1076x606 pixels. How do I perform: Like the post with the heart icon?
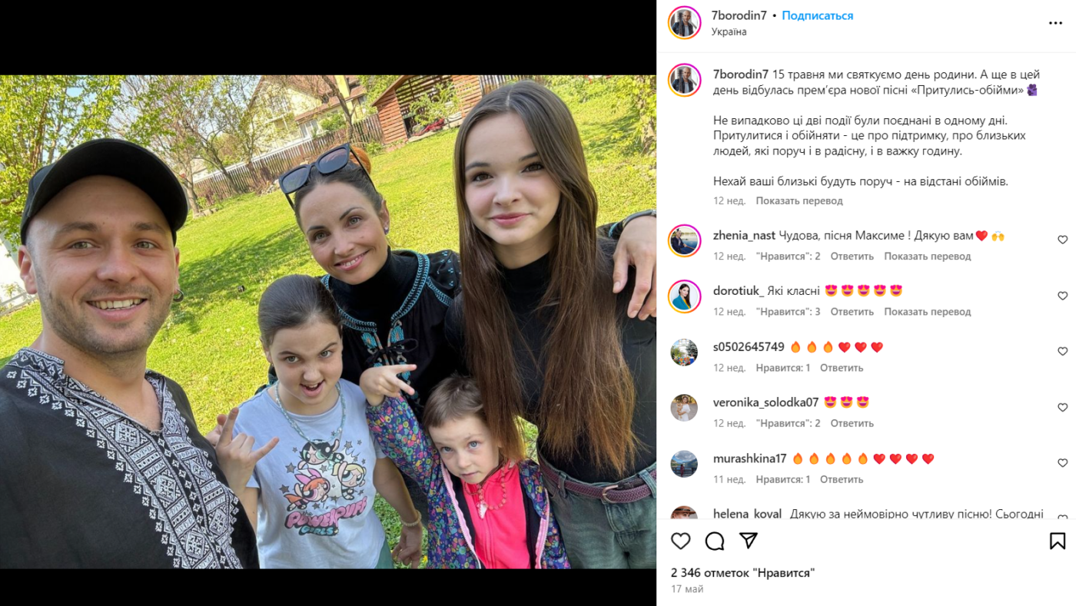pyautogui.click(x=680, y=541)
